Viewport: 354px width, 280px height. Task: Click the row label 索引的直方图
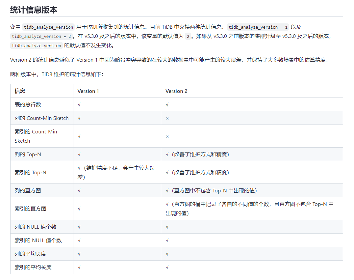click(31, 209)
